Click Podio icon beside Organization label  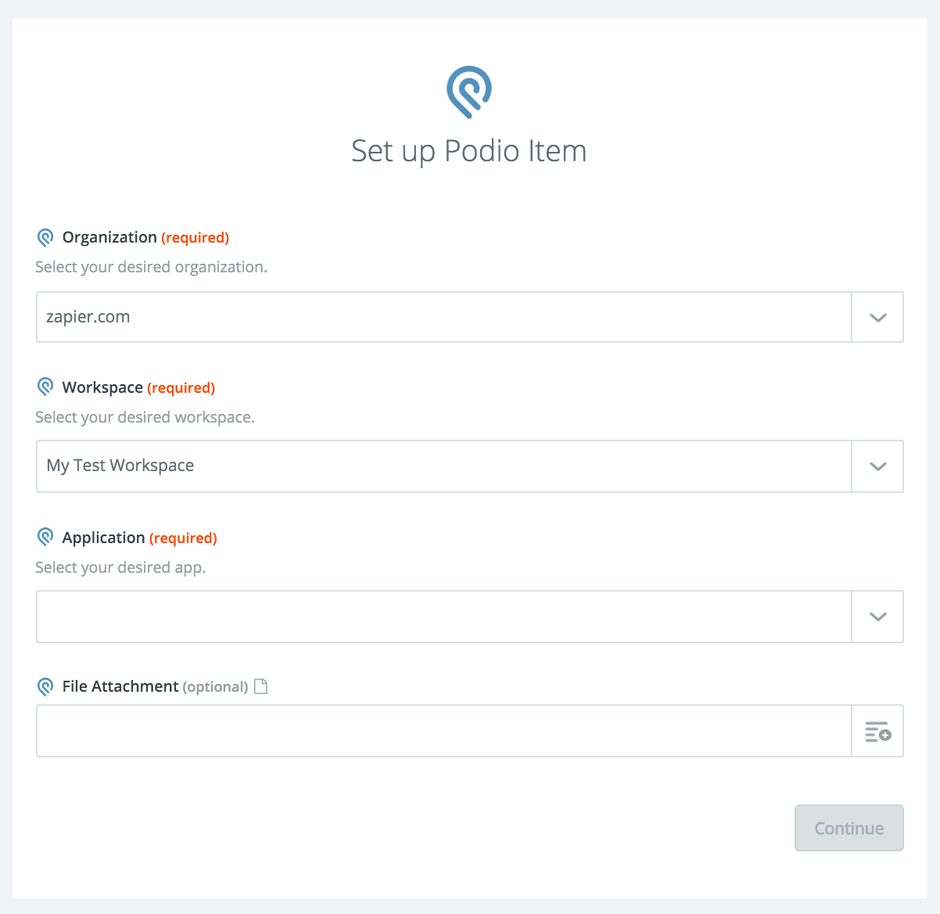click(x=45, y=238)
